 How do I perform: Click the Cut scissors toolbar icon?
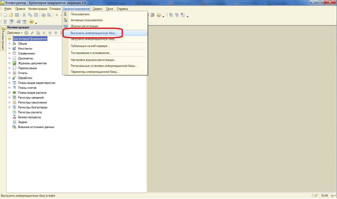(x=24, y=15)
